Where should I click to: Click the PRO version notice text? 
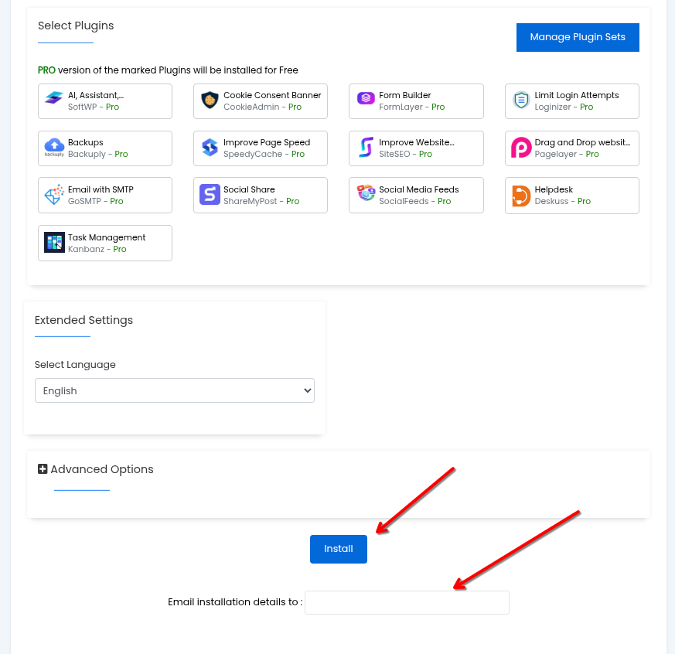click(168, 70)
